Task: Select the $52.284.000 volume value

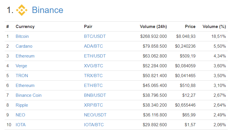Action: tap(155, 66)
